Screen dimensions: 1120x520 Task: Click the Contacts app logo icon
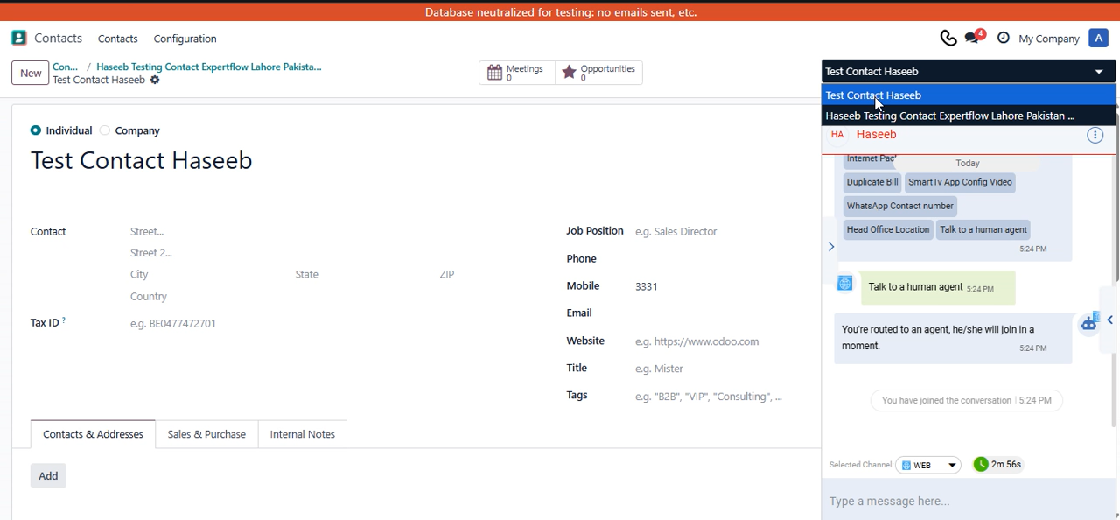point(18,38)
